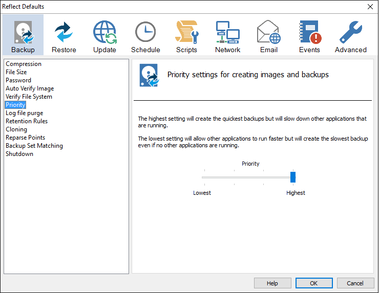Click the priority slider handle
This screenshot has width=379, height=293.
pyautogui.click(x=293, y=177)
